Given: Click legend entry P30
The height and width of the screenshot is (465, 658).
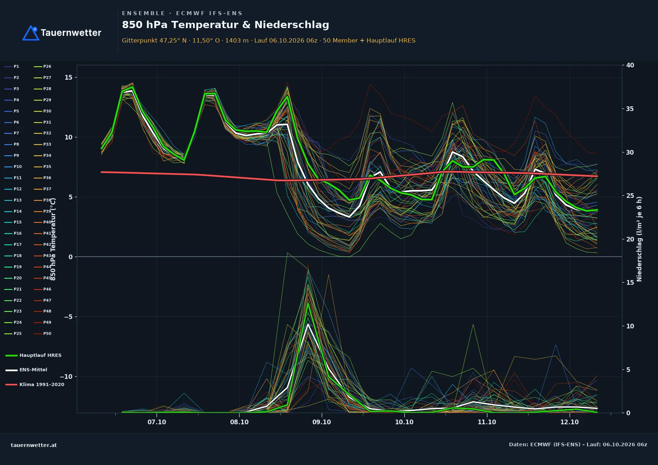Looking at the screenshot, I should tap(43, 111).
